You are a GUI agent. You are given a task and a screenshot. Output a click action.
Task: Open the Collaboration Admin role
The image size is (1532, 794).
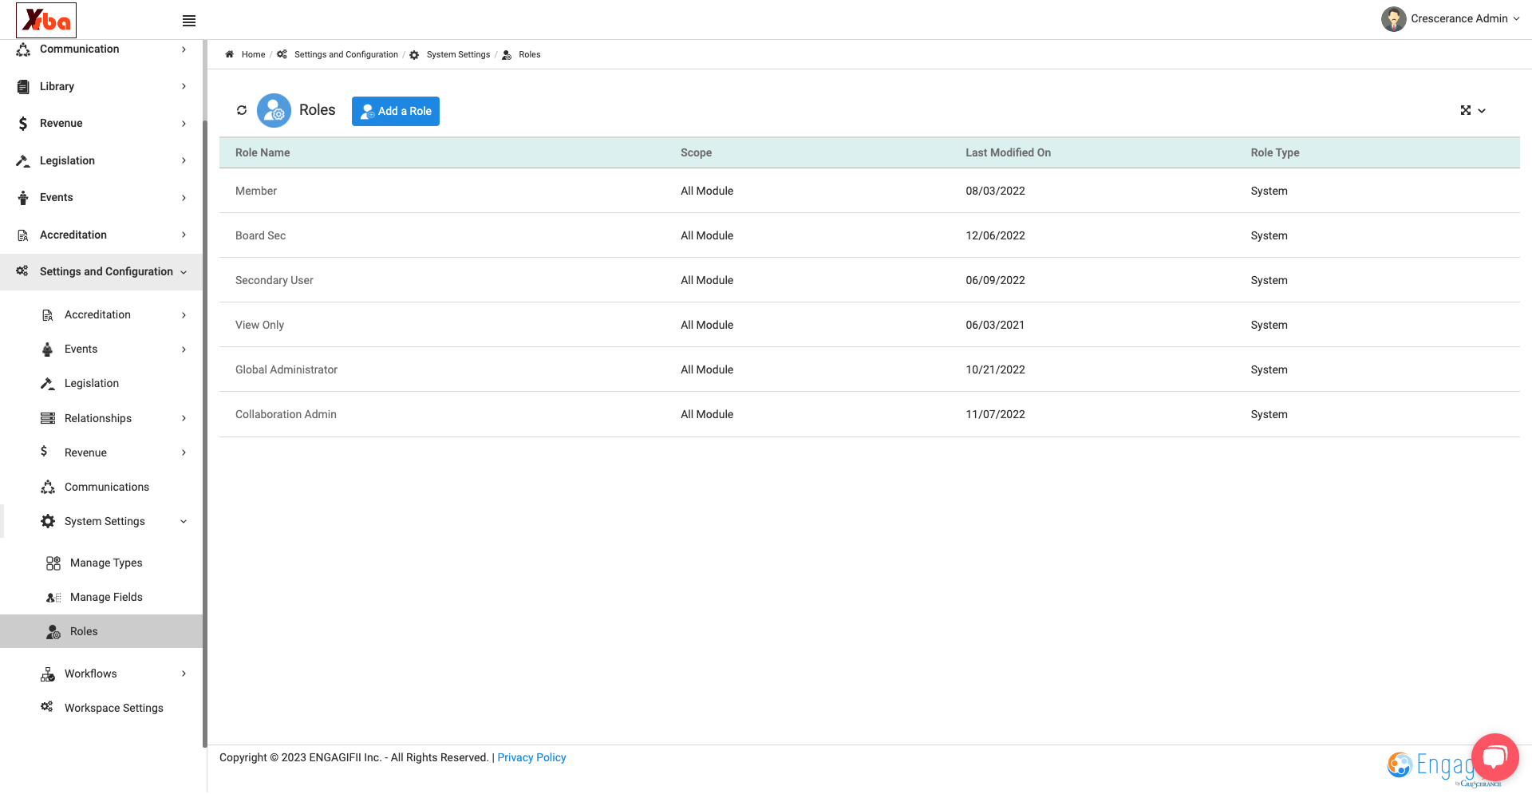pyautogui.click(x=286, y=414)
